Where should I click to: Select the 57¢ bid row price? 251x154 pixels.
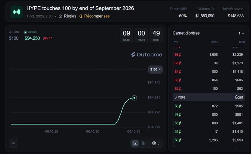pos(178,114)
